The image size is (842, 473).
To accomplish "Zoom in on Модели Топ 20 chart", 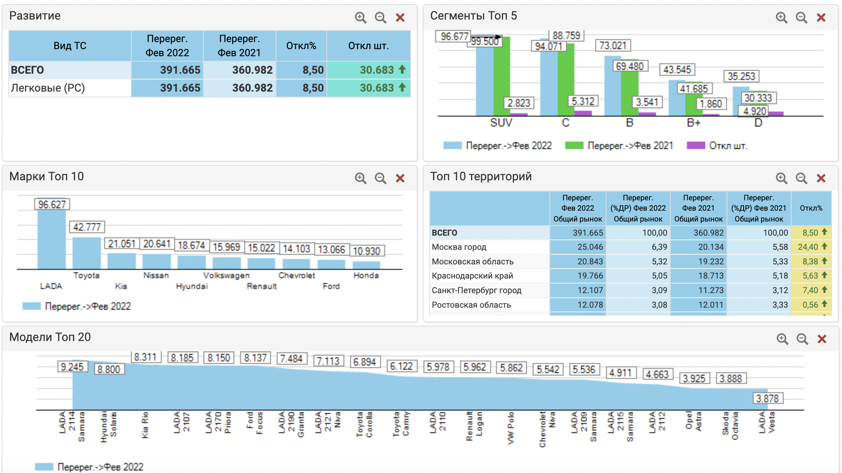I will 782,339.
